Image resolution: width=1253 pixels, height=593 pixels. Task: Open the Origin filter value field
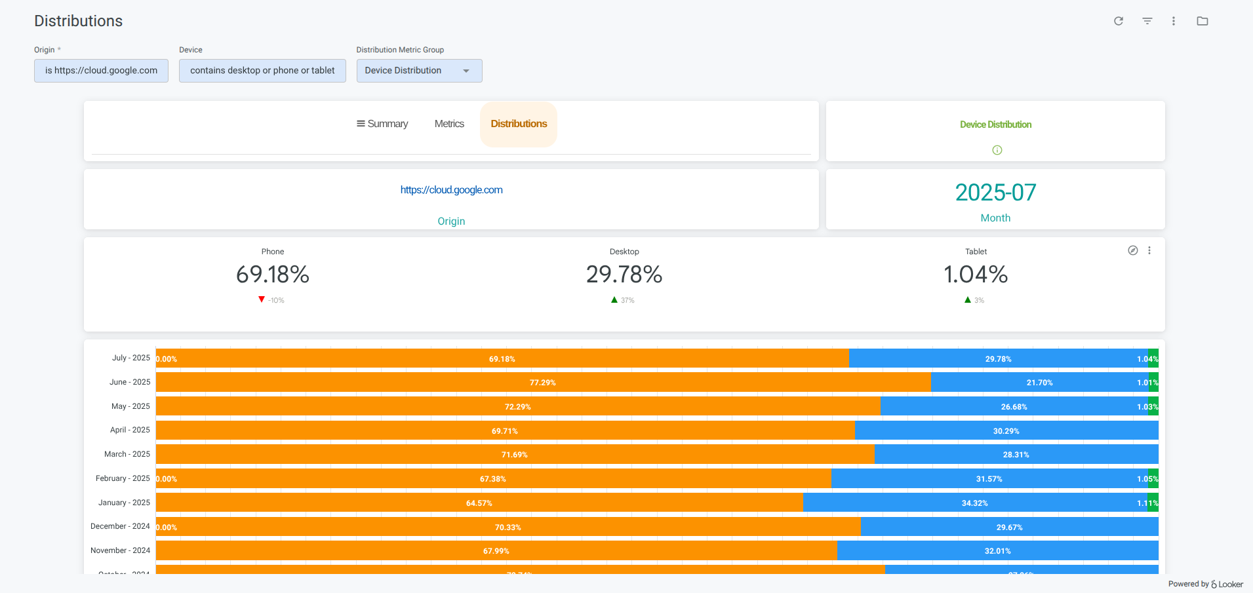tap(101, 71)
